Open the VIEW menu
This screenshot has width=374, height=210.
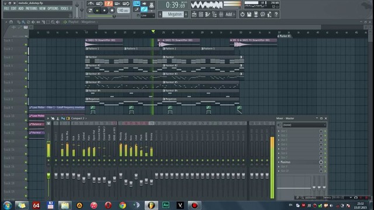point(42,9)
